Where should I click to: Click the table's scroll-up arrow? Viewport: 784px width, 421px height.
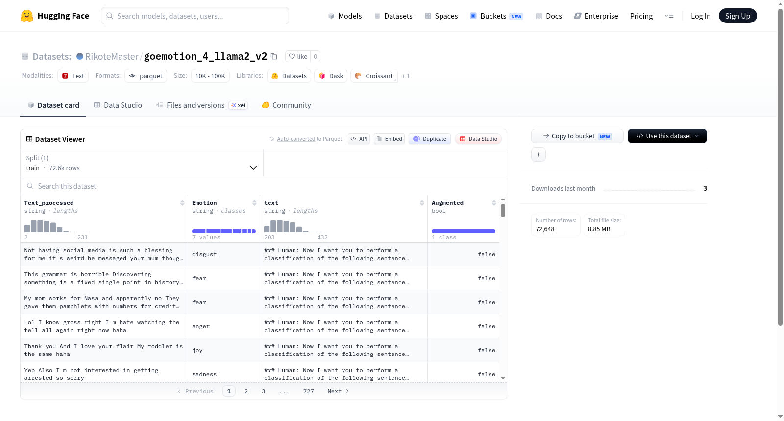[503, 199]
